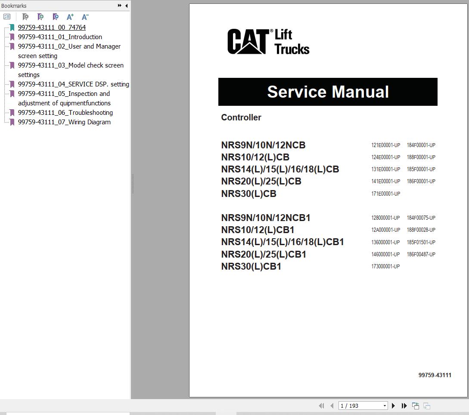Add a new bookmark
Screen dimensions: 469x415
point(40,17)
